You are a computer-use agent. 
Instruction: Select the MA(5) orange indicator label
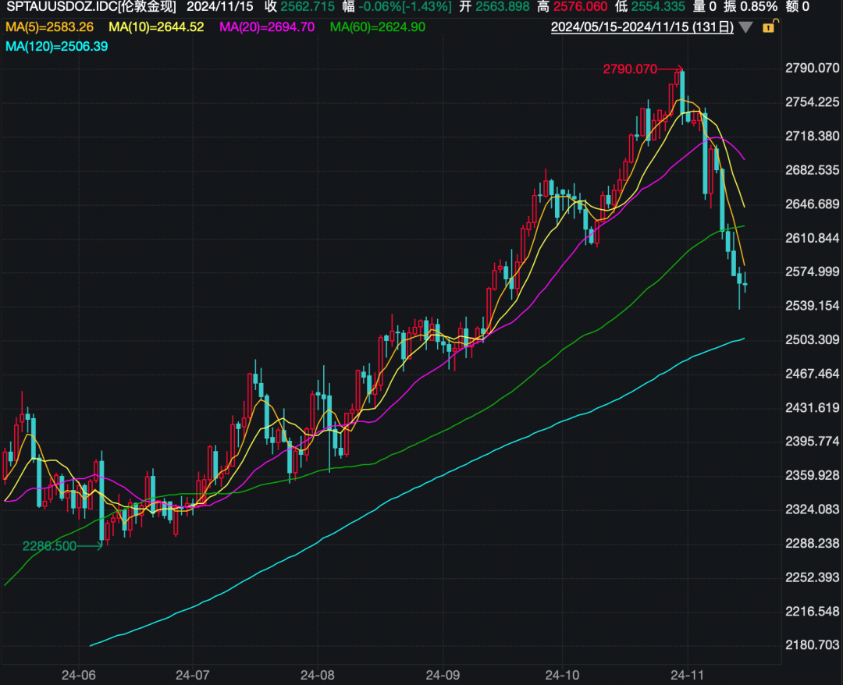pos(50,27)
